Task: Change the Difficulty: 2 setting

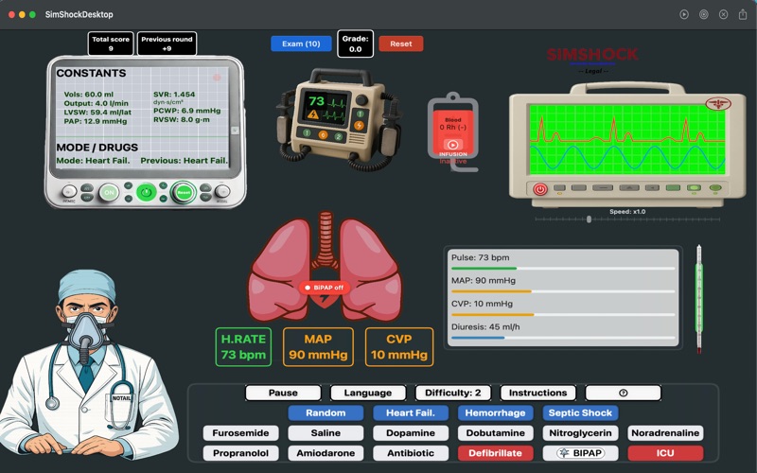Action: point(453,393)
